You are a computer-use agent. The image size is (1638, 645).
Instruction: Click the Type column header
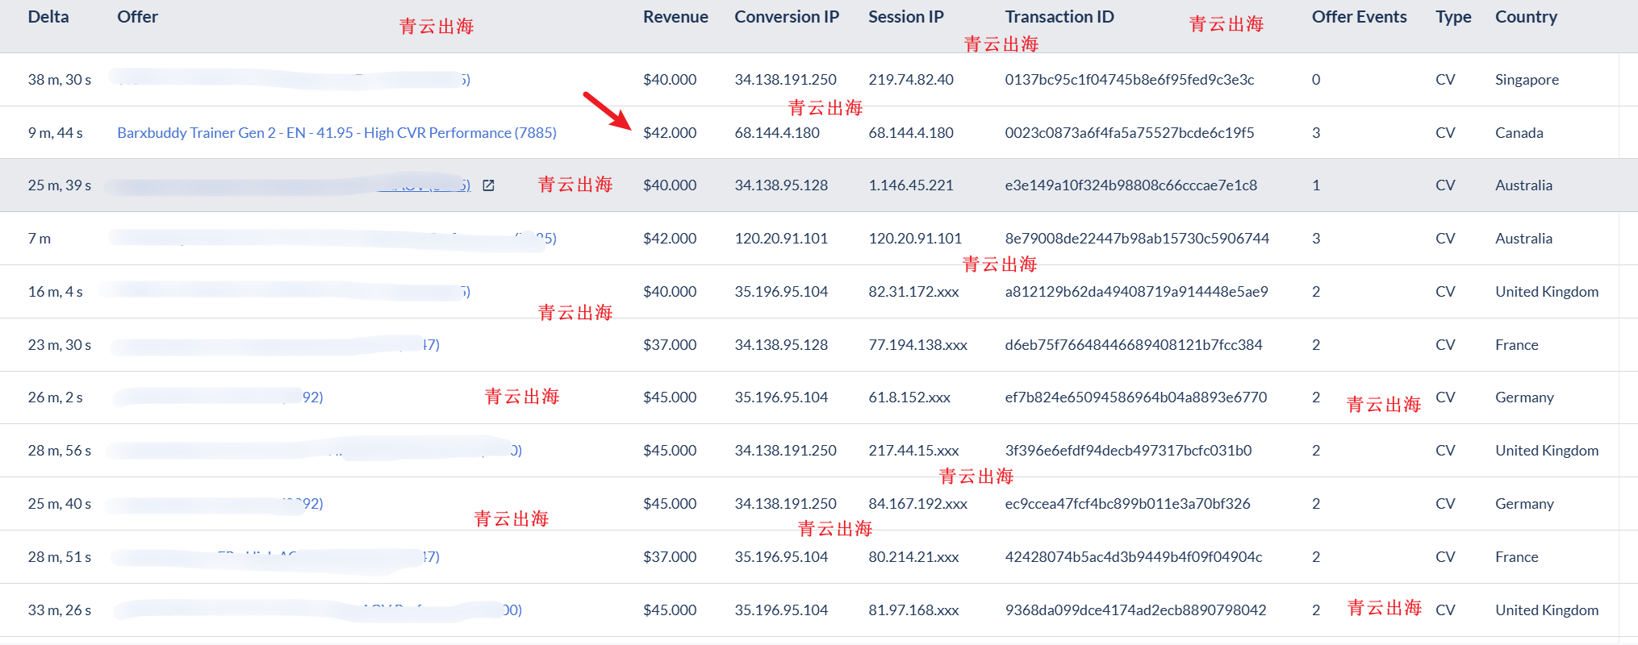[1452, 17]
